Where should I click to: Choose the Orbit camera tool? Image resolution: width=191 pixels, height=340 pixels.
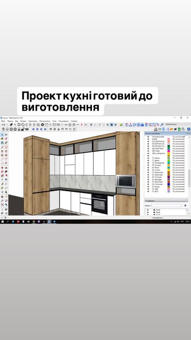[2, 197]
